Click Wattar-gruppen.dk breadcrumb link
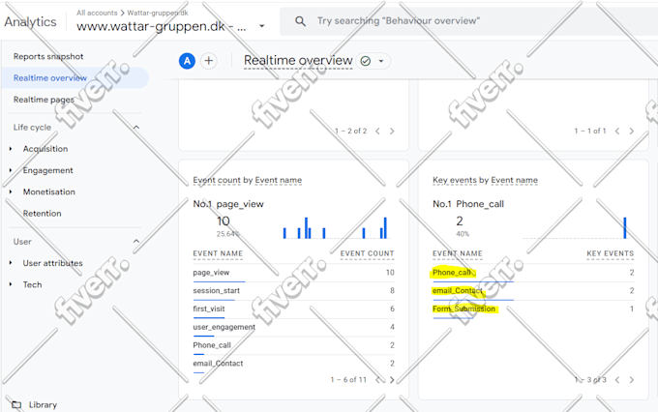This screenshot has width=658, height=412. tap(158, 13)
